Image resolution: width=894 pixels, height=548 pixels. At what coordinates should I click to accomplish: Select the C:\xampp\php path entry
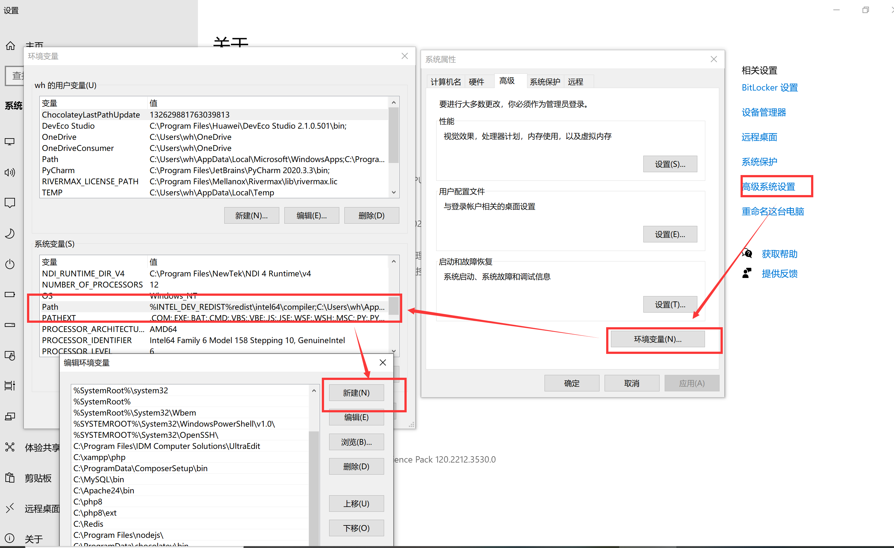[99, 457]
